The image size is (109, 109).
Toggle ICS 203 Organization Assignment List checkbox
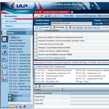tap(36, 73)
